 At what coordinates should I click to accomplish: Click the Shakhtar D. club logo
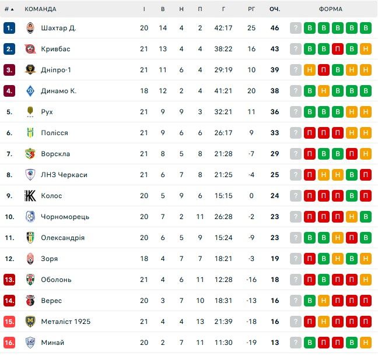pos(30,28)
